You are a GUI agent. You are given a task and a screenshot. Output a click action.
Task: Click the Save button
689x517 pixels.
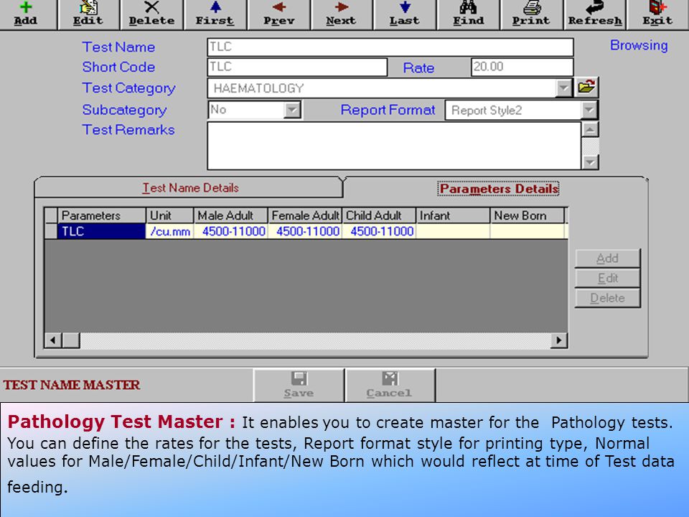[x=299, y=385]
